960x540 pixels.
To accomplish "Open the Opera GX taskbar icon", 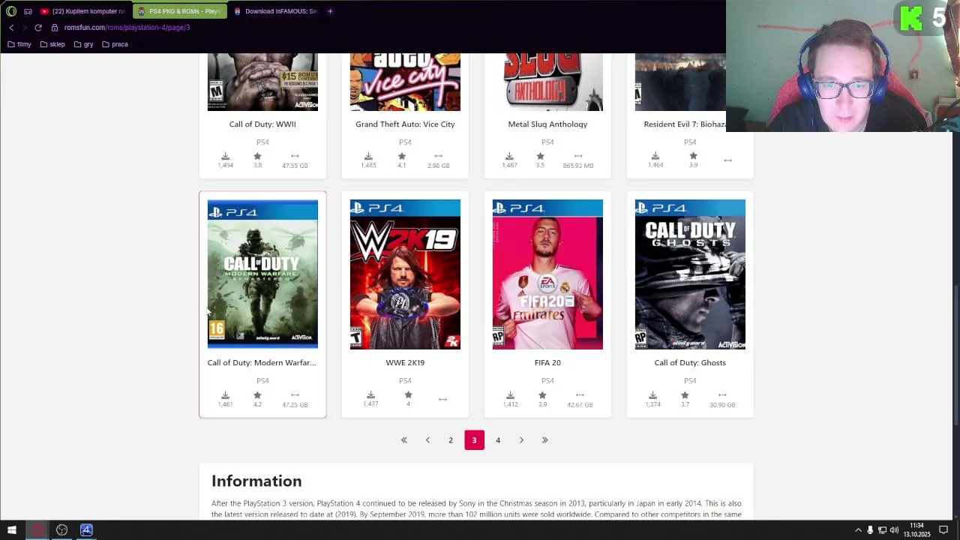I will point(37,530).
